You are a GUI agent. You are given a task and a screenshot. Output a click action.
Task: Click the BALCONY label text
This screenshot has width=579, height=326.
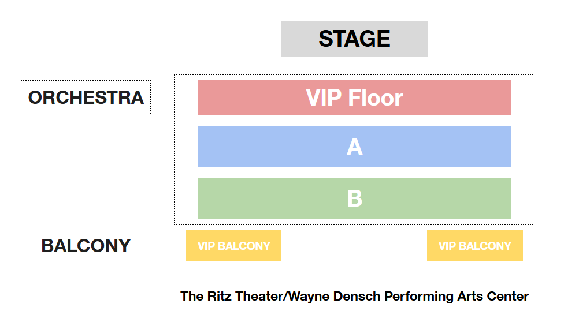tap(86, 246)
